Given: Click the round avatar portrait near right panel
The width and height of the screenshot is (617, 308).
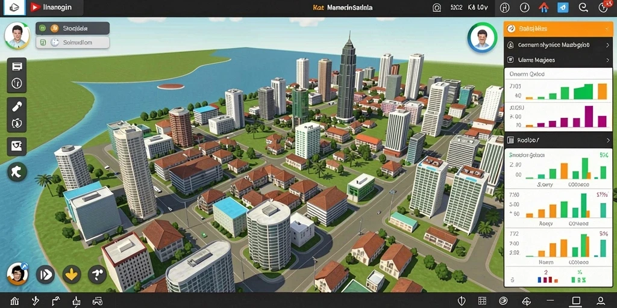Looking at the screenshot, I should pos(482,38).
